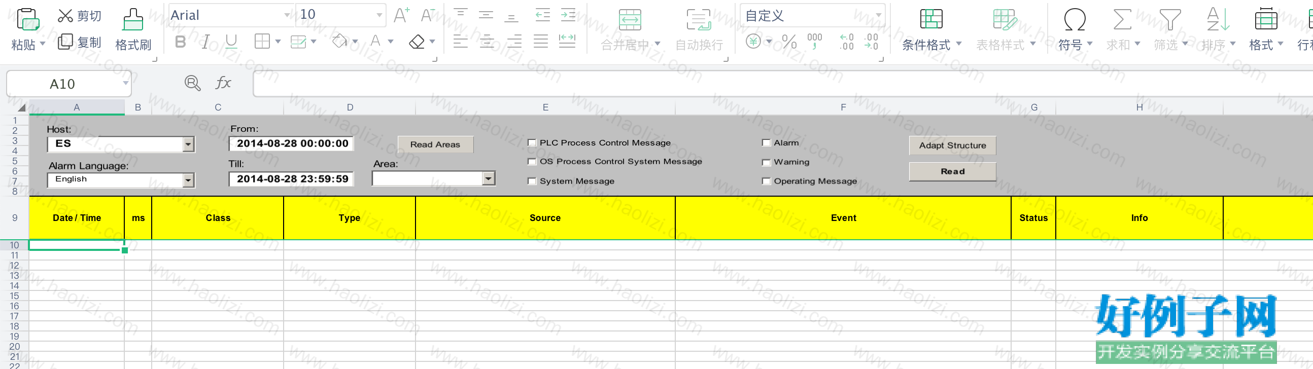Open Symbol (符号) insert icon
Viewport: 1313px width, 369px height.
pos(1075,19)
